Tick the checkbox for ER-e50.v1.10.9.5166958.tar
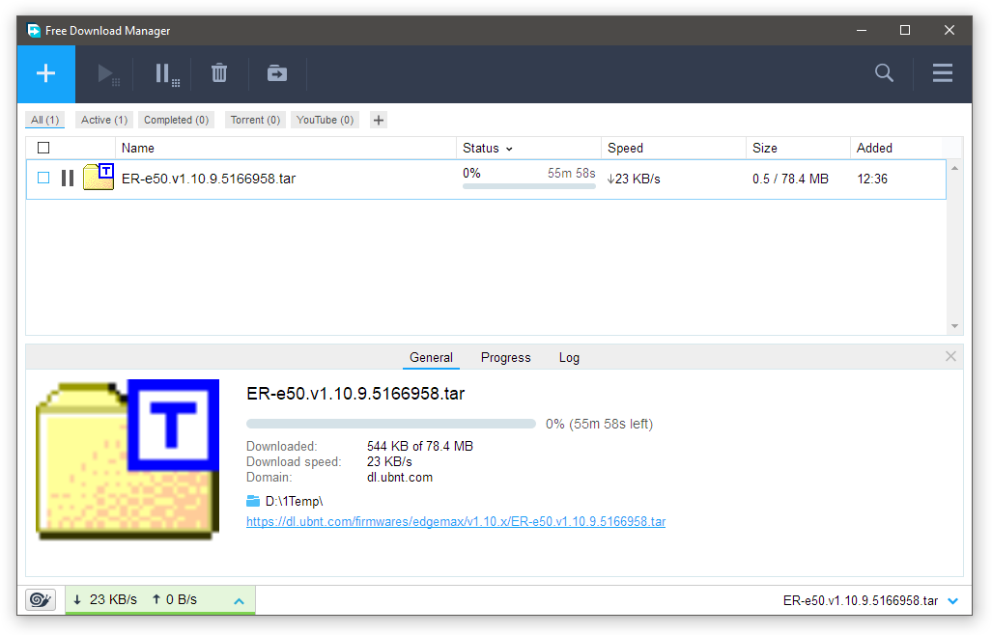992x635 pixels. coord(43,179)
